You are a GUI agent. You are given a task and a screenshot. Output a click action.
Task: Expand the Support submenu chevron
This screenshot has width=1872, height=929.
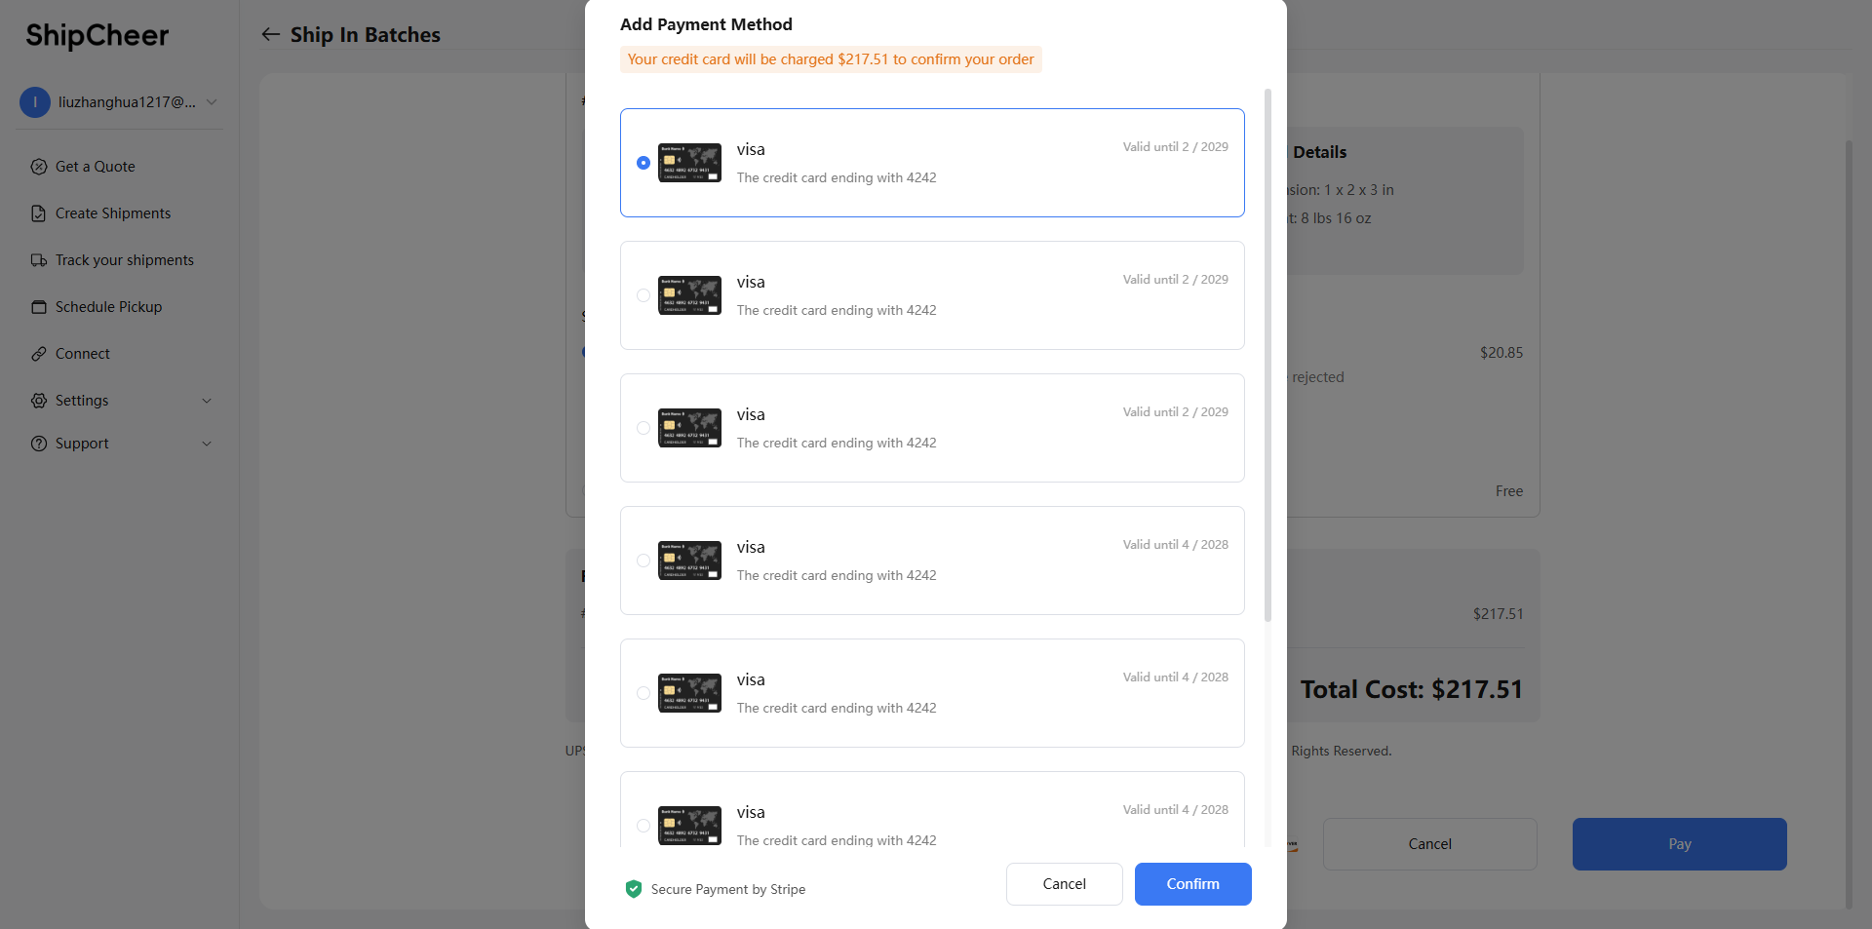click(x=207, y=444)
